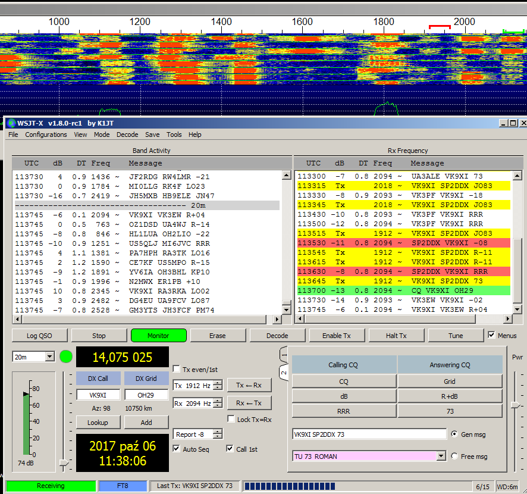The height and width of the screenshot is (494, 527).
Task: Open the Configurations menu
Action: [46, 135]
